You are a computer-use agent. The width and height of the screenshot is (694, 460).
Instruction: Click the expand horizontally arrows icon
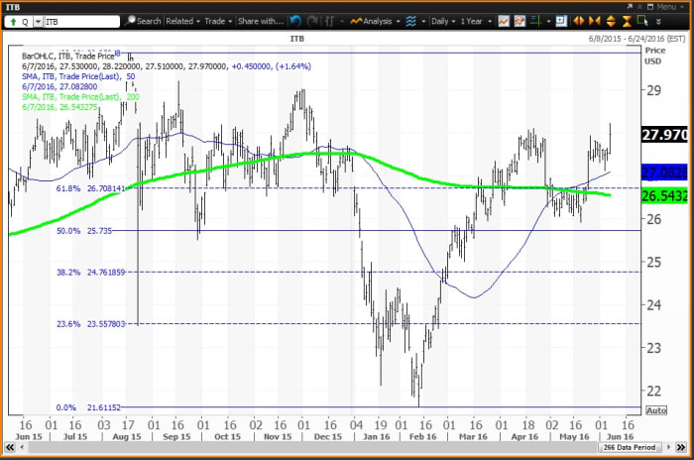[578, 21]
